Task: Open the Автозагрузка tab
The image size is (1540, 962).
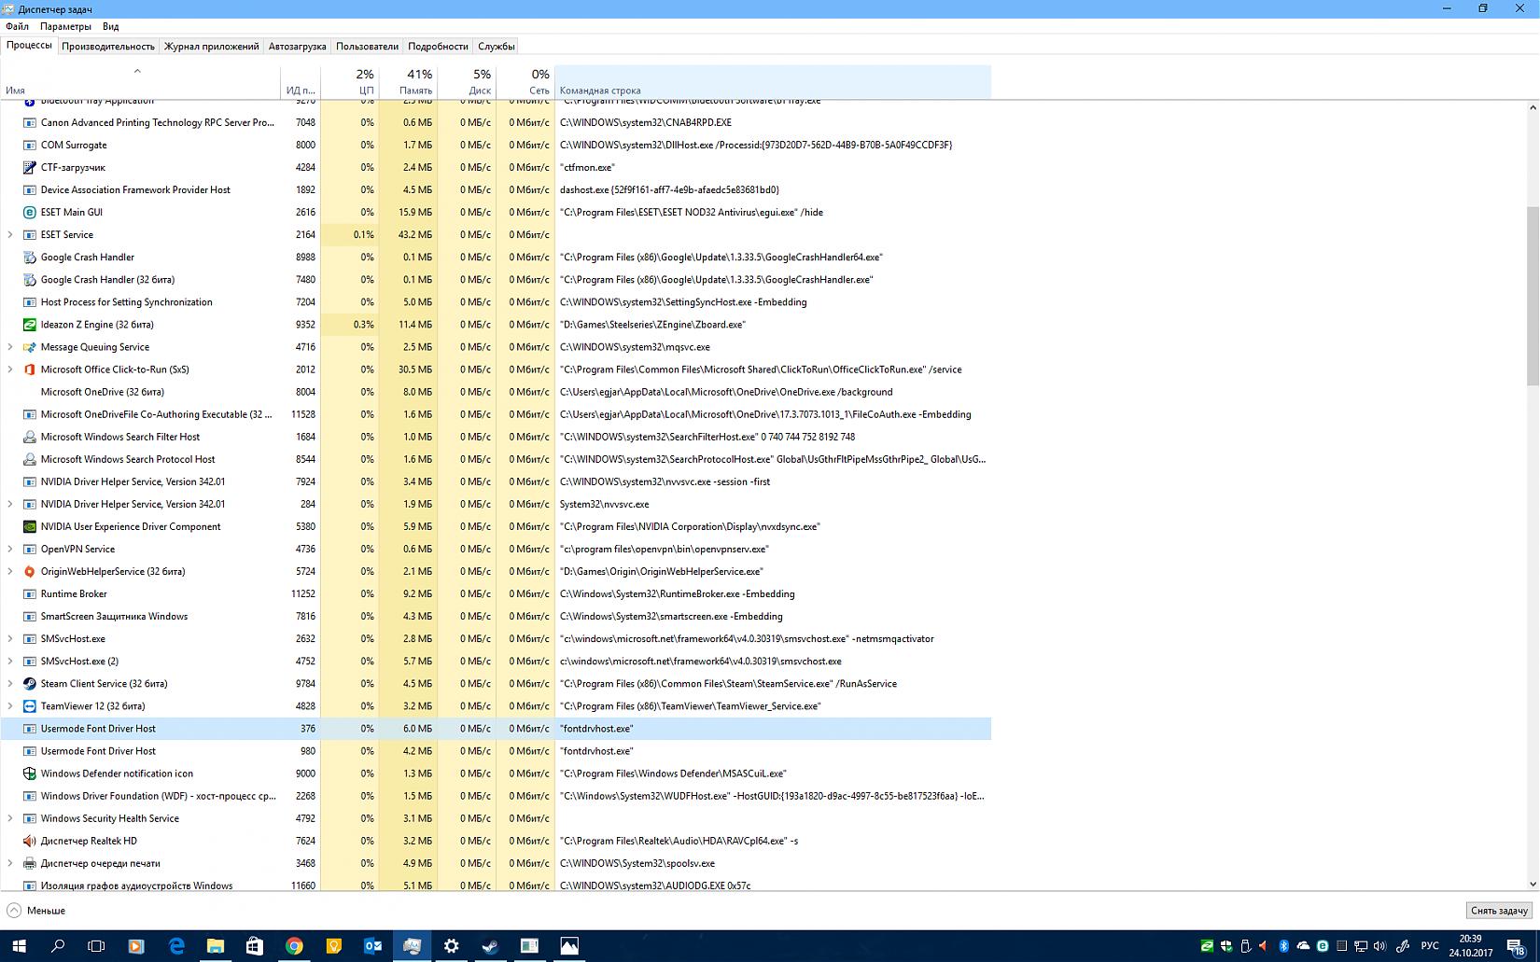Action: [297, 47]
